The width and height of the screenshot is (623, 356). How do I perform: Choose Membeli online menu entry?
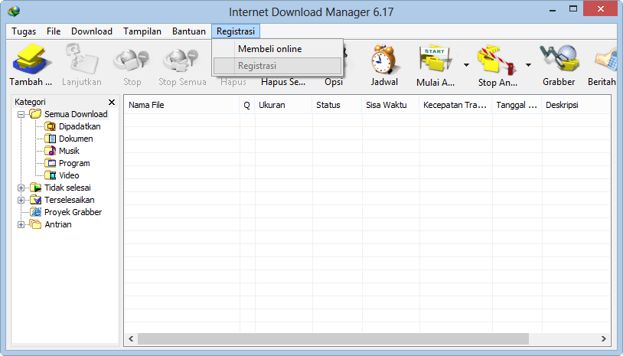click(x=277, y=49)
